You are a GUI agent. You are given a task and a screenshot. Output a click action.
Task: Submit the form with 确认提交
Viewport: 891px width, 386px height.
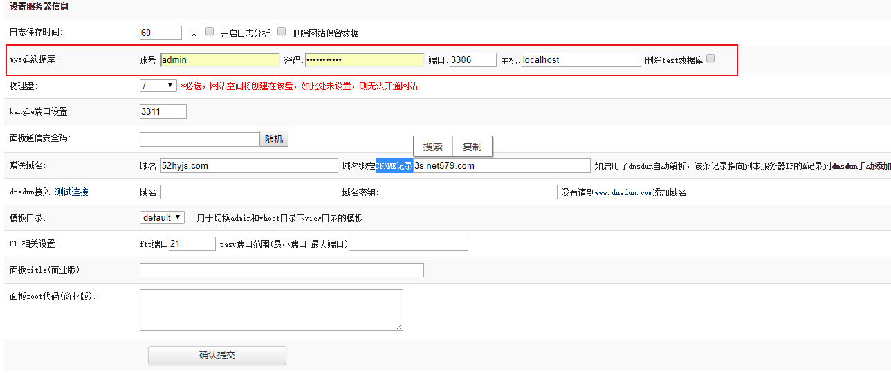coord(217,355)
